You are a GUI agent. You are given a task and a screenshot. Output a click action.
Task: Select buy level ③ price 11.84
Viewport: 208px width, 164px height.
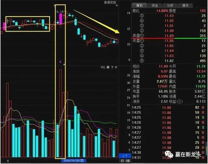pyautogui.click(x=169, y=51)
